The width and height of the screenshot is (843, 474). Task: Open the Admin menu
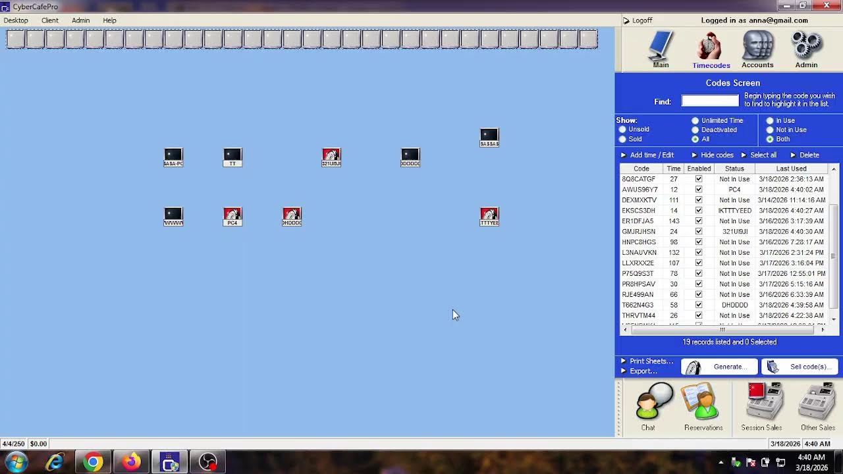click(81, 20)
